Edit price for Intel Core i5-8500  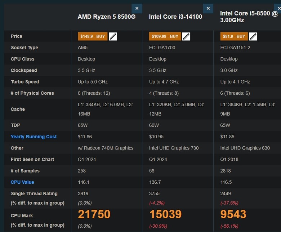pos(253,36)
